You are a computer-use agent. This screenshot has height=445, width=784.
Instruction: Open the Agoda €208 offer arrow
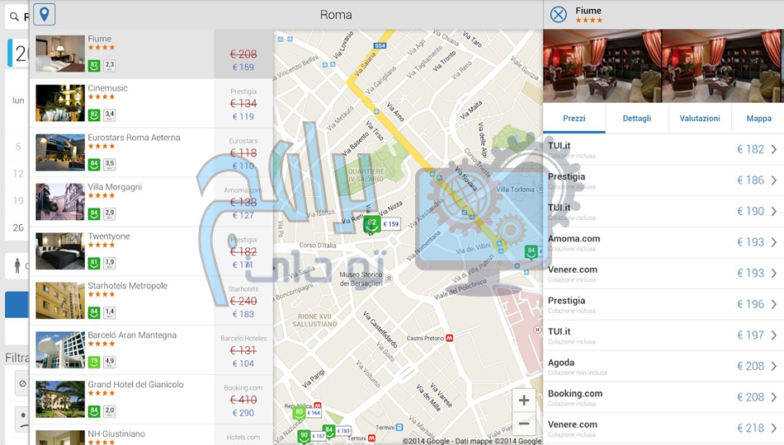pos(773,366)
